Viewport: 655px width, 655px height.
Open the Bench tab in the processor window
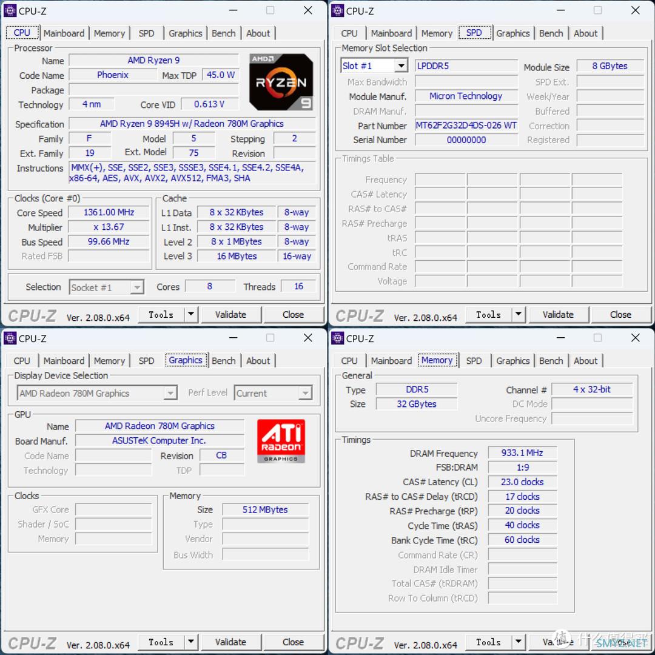pyautogui.click(x=223, y=33)
